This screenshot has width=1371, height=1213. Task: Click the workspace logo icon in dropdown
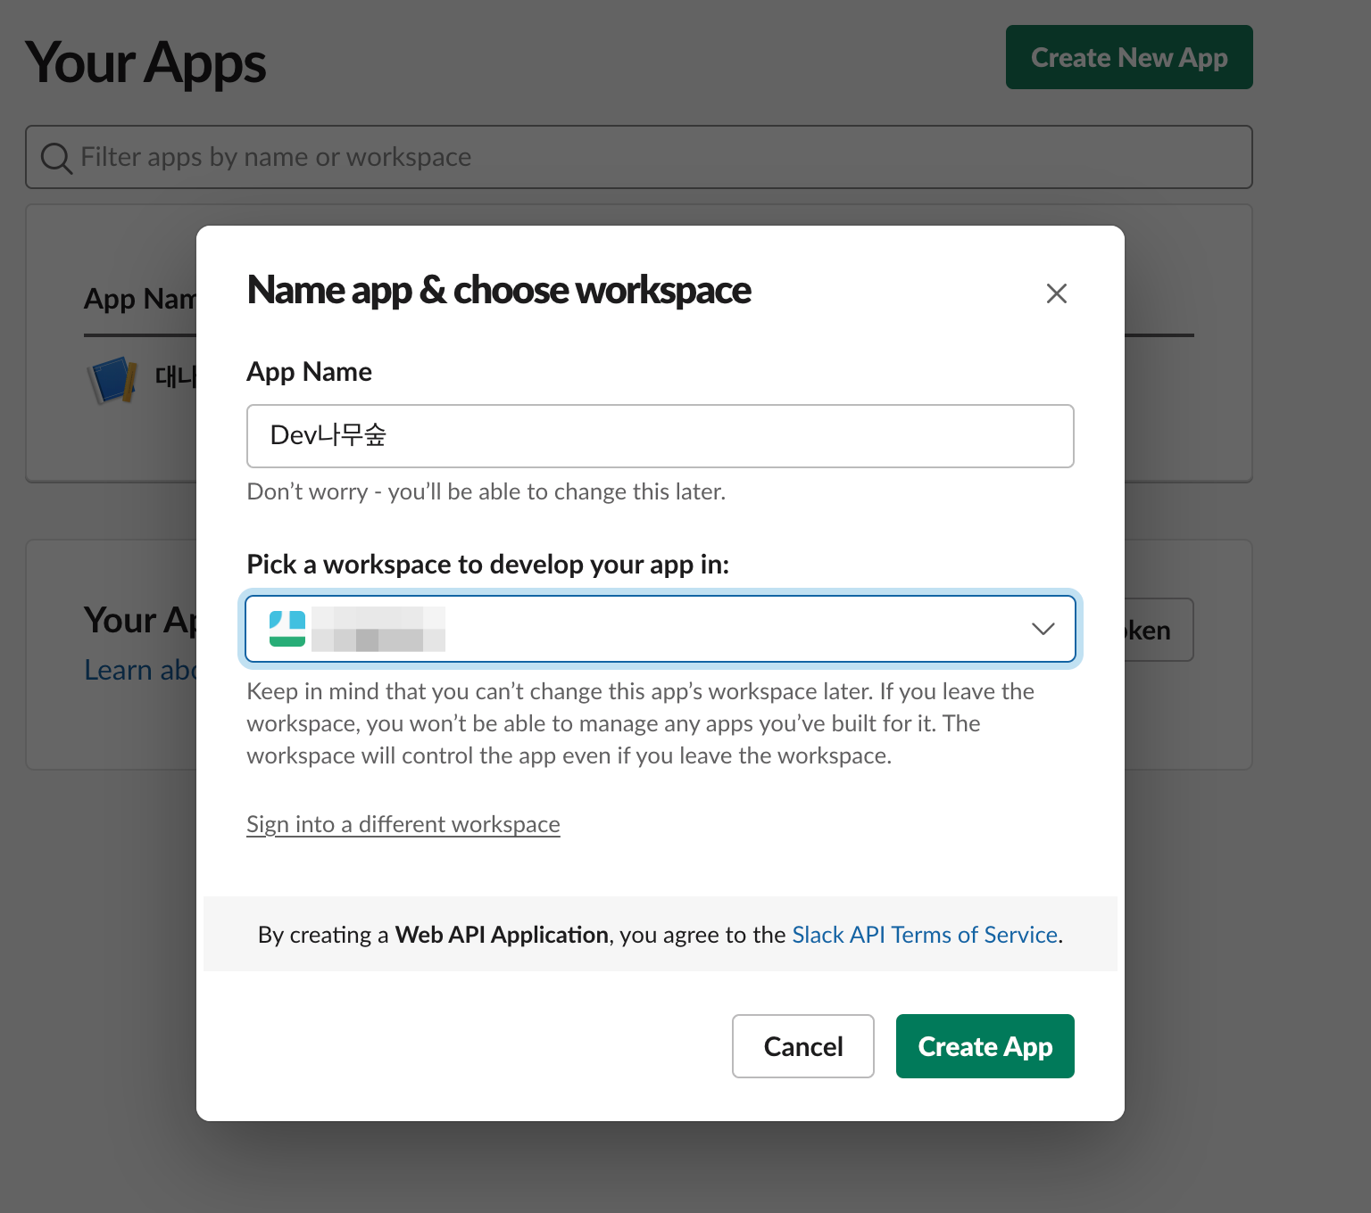tap(287, 629)
